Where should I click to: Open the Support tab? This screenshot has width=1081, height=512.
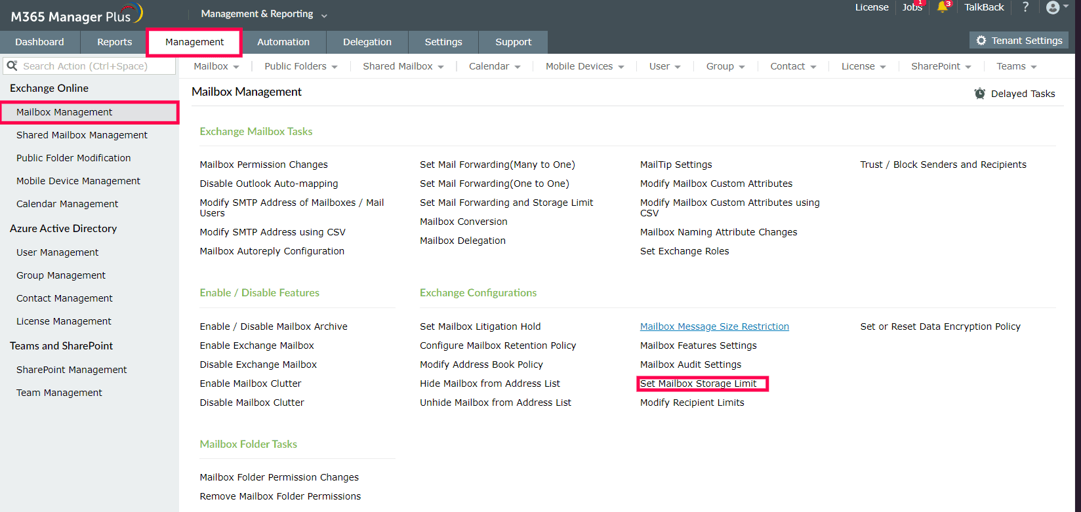coord(514,42)
